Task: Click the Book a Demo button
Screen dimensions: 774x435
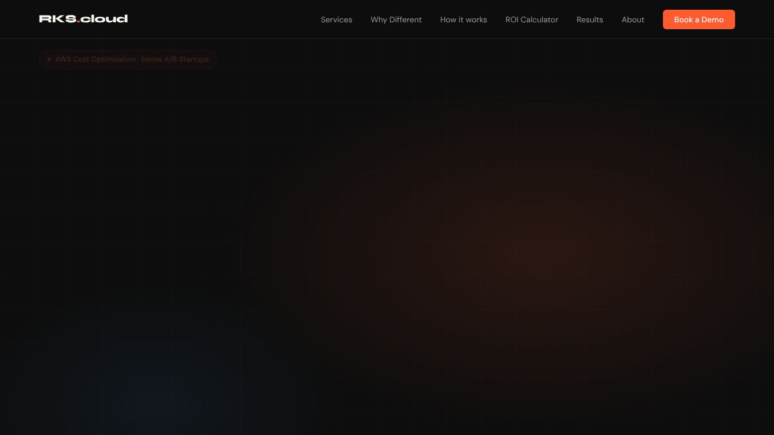Action: pyautogui.click(x=698, y=19)
